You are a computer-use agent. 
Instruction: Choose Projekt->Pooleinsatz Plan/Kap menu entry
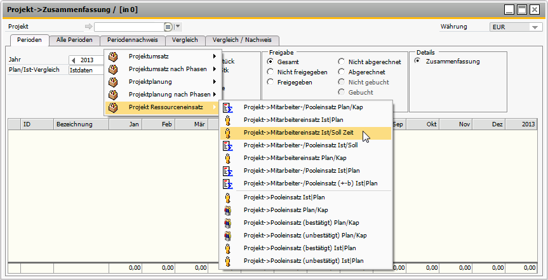tap(306, 210)
